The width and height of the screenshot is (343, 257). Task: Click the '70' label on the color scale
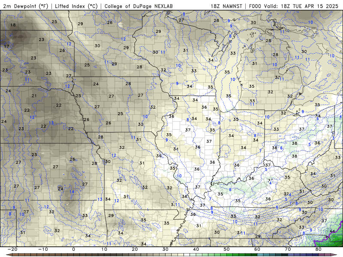tap(288, 249)
